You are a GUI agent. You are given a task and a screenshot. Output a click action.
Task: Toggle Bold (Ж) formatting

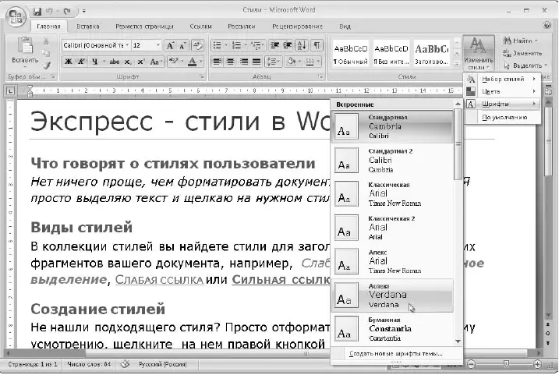pos(68,62)
